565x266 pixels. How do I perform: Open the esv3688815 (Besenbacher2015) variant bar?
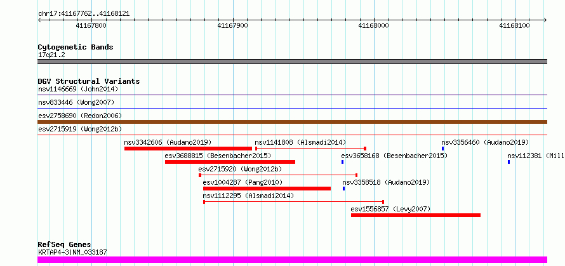230,162
